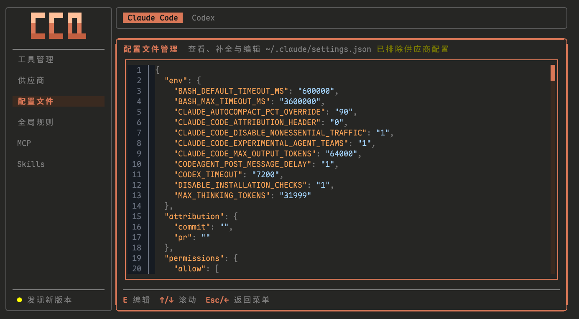This screenshot has height=319, width=579.
Task: Switch to the Claude Code tab
Action: [x=153, y=18]
